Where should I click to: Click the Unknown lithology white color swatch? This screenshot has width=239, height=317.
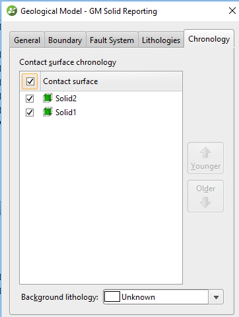tap(112, 297)
